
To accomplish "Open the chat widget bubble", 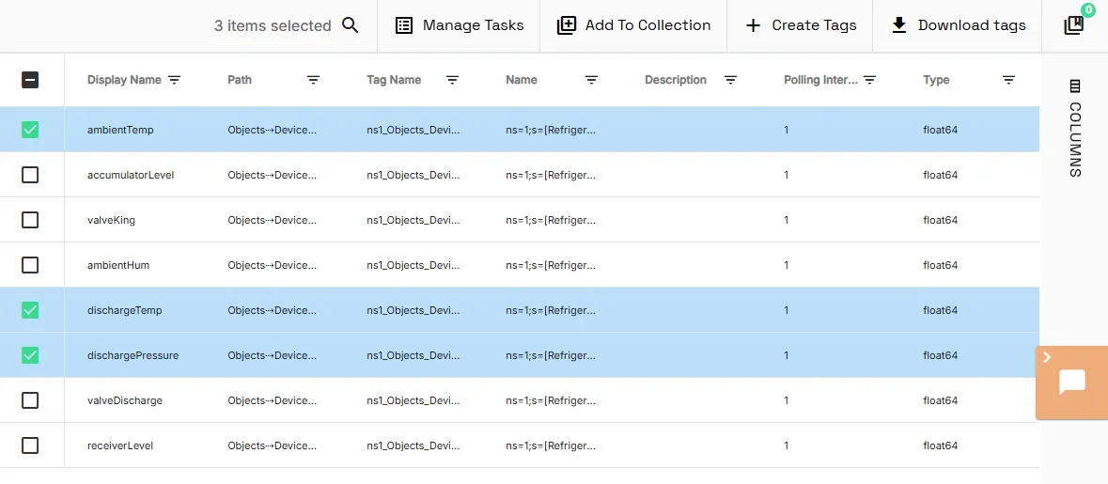I will tap(1072, 383).
